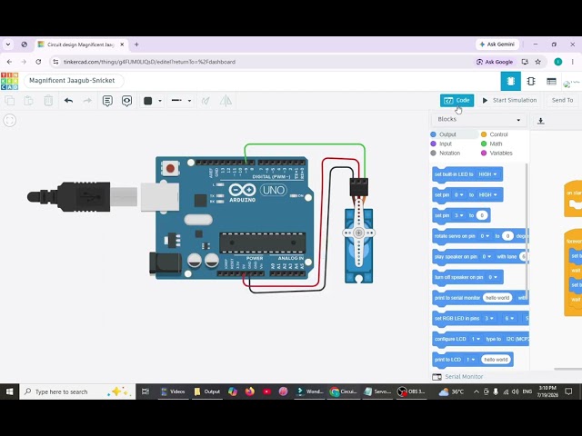Viewport: 582px width, 436px height.
Task: Click the Firefox taskbar icon
Action: click(x=250, y=391)
